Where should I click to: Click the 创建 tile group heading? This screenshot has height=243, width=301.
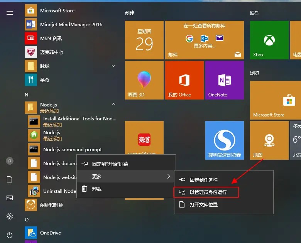pos(130,13)
